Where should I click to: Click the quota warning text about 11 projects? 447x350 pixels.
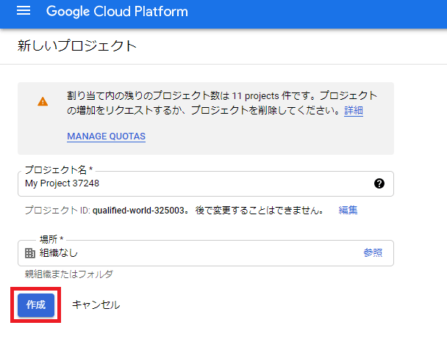(x=222, y=103)
